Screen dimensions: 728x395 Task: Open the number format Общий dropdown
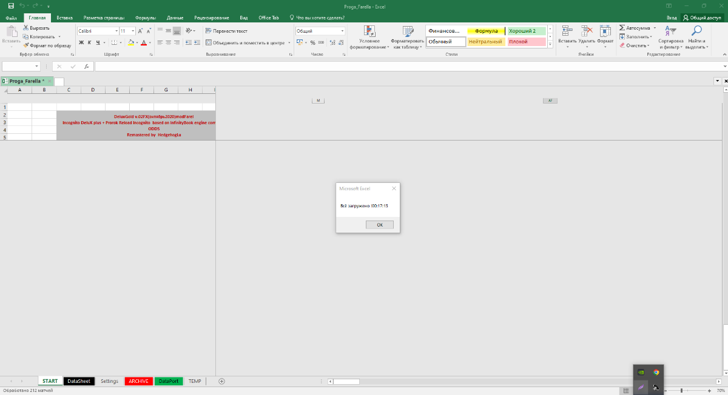[342, 30]
